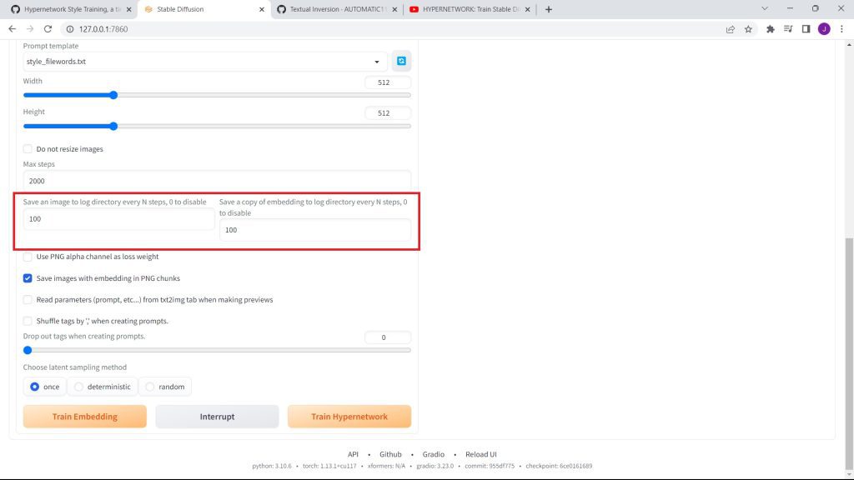Click the Train Embedding button
This screenshot has width=854, height=480.
pyautogui.click(x=84, y=417)
